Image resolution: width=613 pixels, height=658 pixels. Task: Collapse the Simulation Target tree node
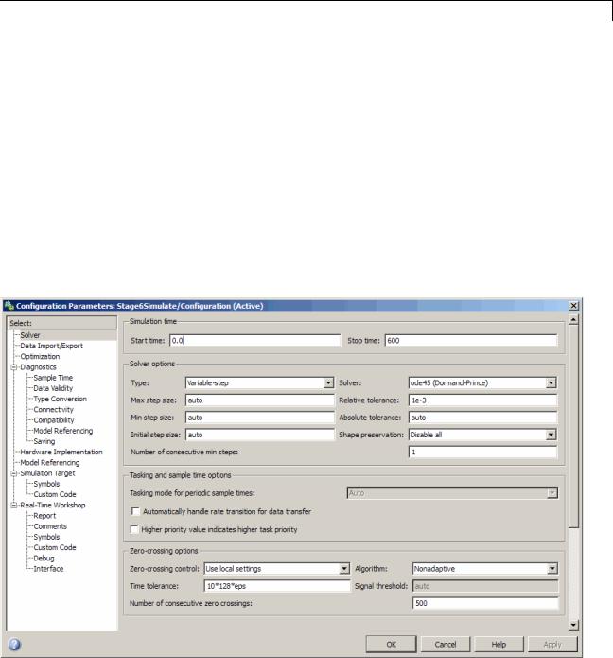13,473
